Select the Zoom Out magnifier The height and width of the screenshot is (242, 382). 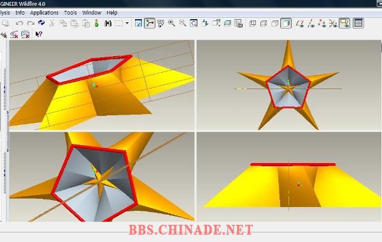click(183, 24)
